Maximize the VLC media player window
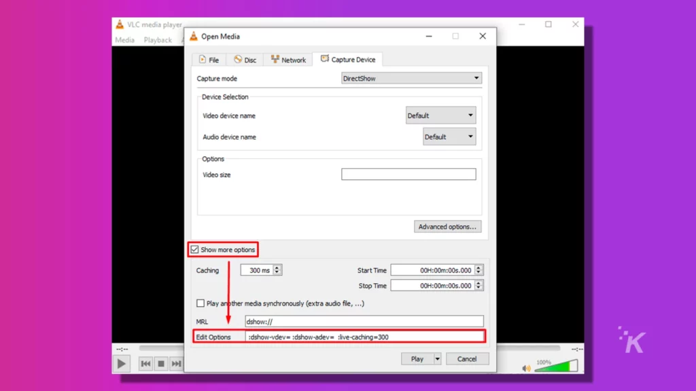 (549, 24)
